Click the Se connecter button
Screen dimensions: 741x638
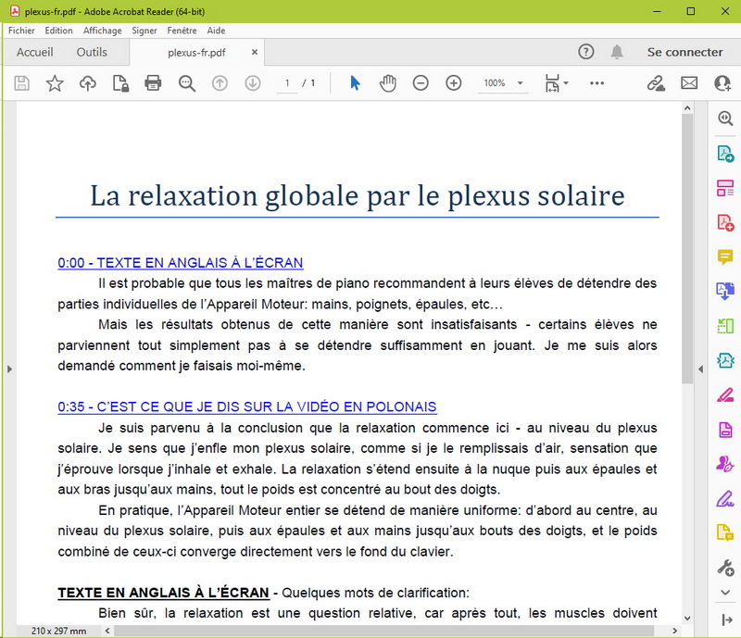point(684,52)
